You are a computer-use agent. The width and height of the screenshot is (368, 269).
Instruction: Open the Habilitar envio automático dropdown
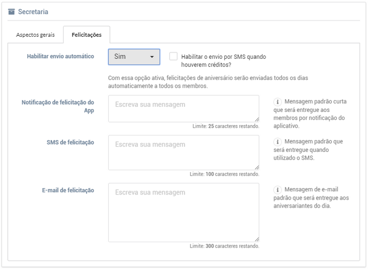click(x=134, y=57)
